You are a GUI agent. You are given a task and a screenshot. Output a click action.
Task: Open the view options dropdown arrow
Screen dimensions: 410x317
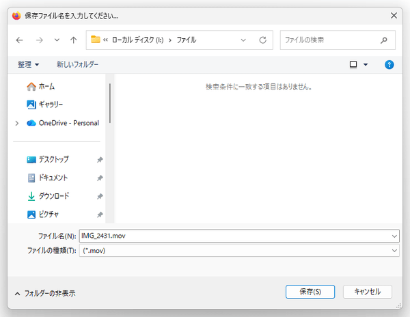click(366, 64)
